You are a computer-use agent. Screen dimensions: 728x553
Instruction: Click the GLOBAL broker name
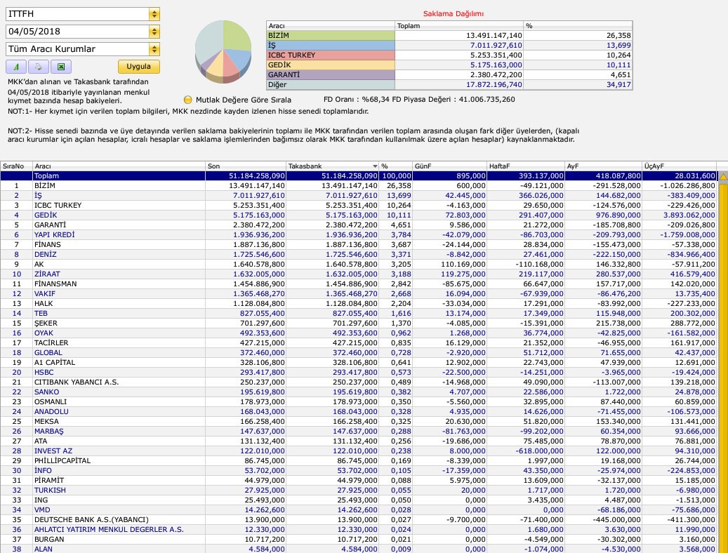click(x=48, y=352)
